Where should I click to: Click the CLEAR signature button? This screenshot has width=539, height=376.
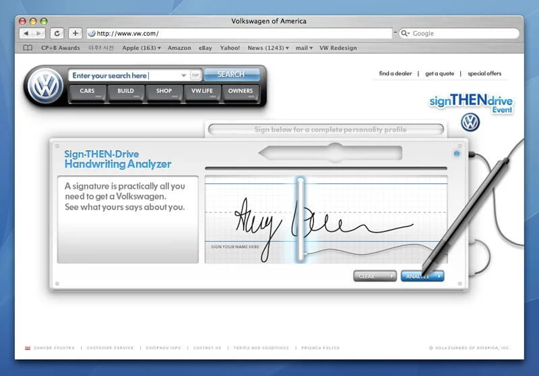(375, 276)
